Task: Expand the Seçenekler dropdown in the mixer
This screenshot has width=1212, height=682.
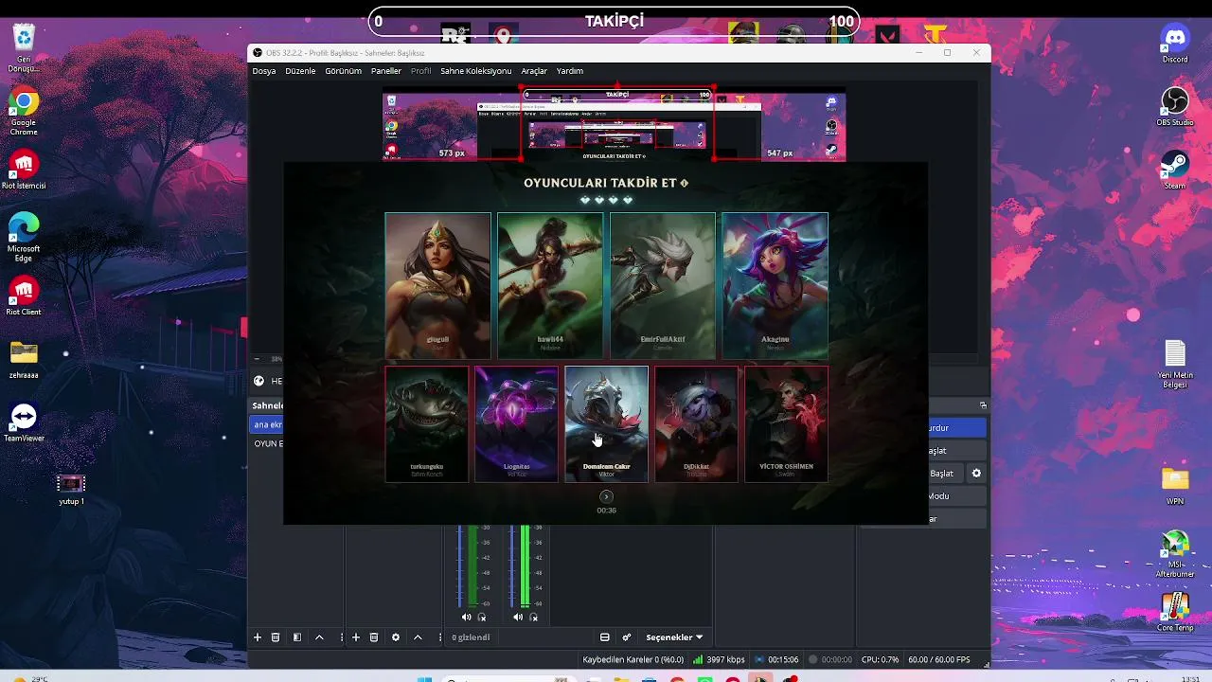Action: [674, 637]
